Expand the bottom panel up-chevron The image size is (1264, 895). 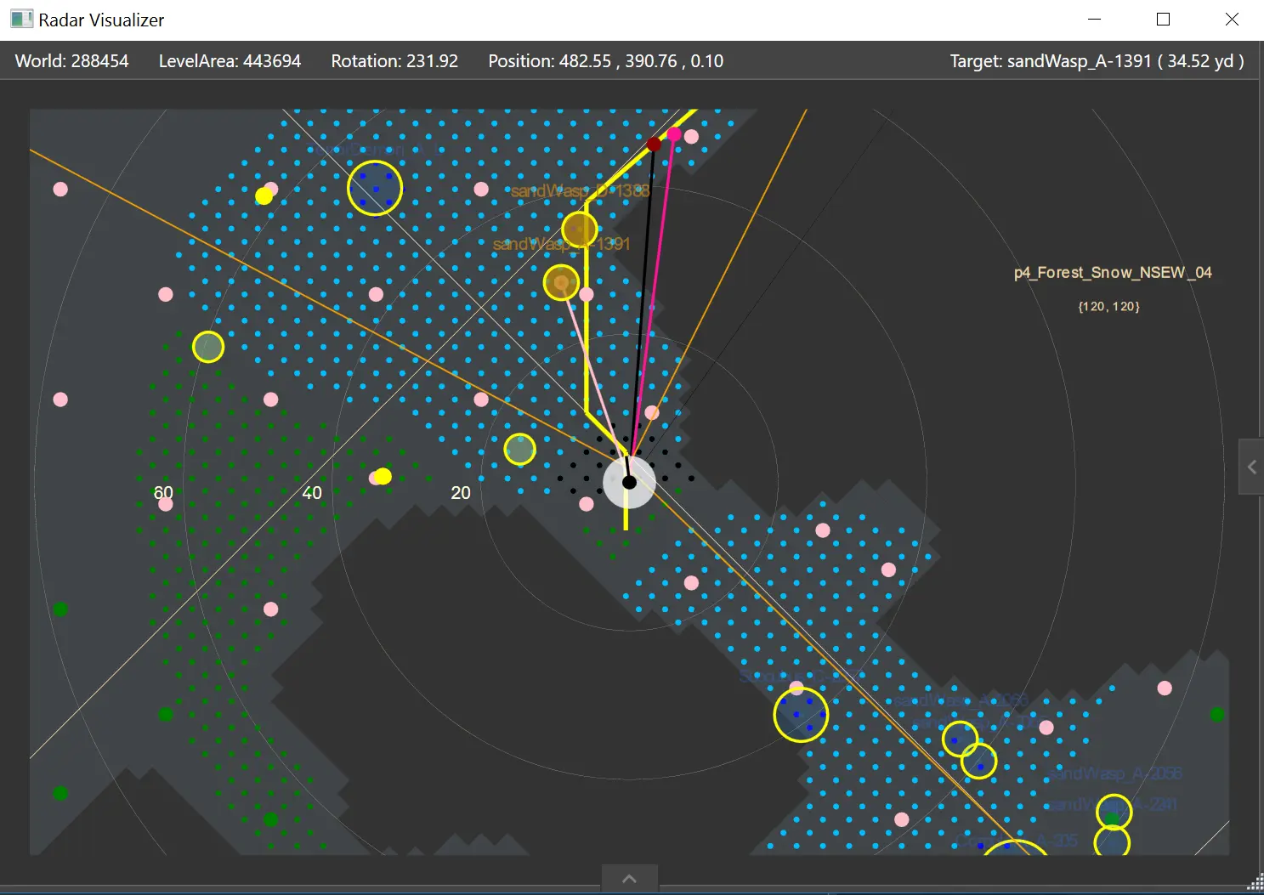(x=629, y=879)
